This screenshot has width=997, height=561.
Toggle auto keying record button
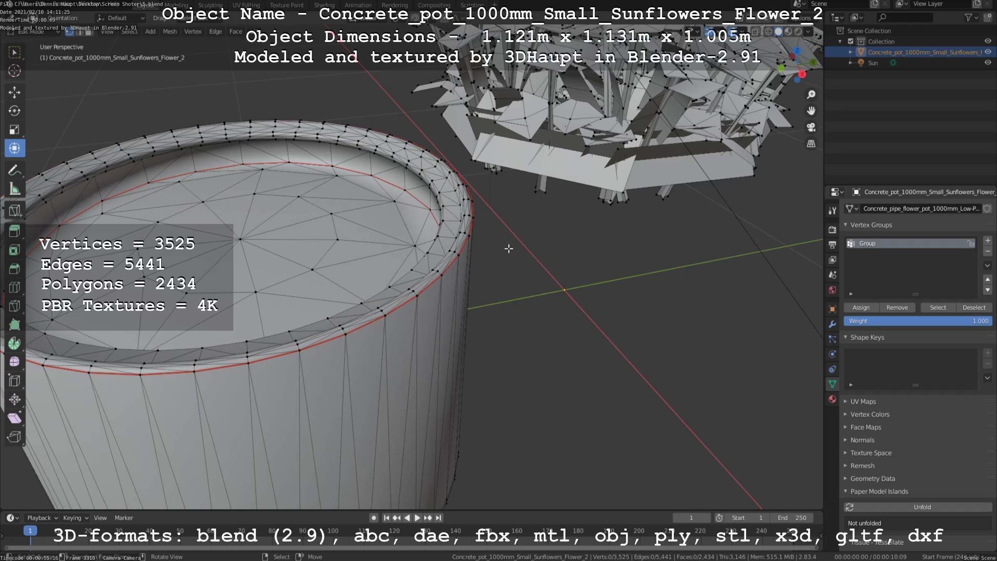click(373, 518)
